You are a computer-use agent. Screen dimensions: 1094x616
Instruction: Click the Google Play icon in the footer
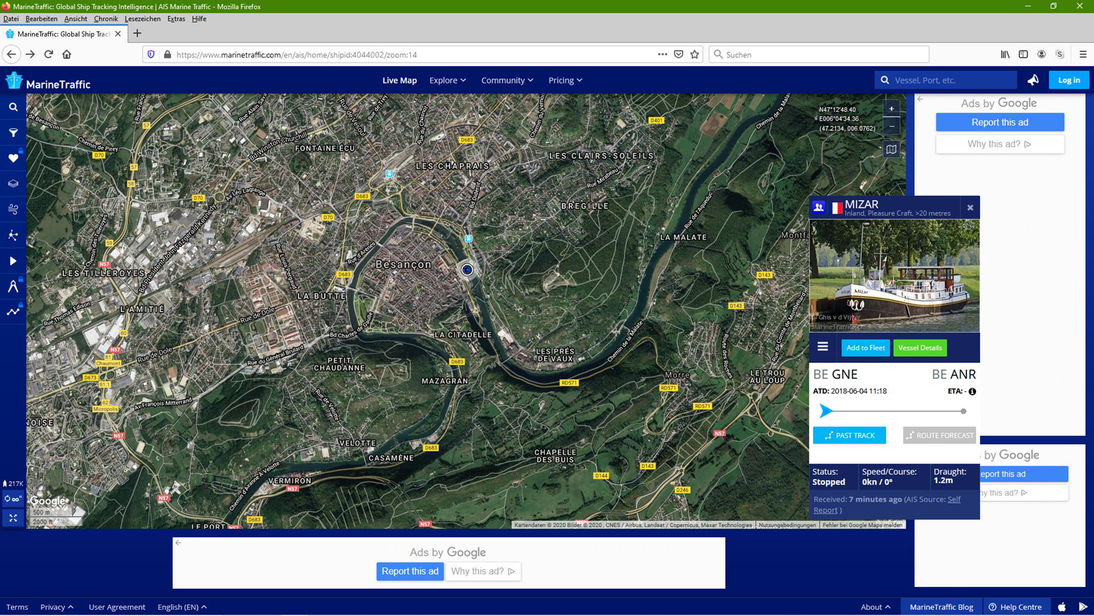(1083, 607)
